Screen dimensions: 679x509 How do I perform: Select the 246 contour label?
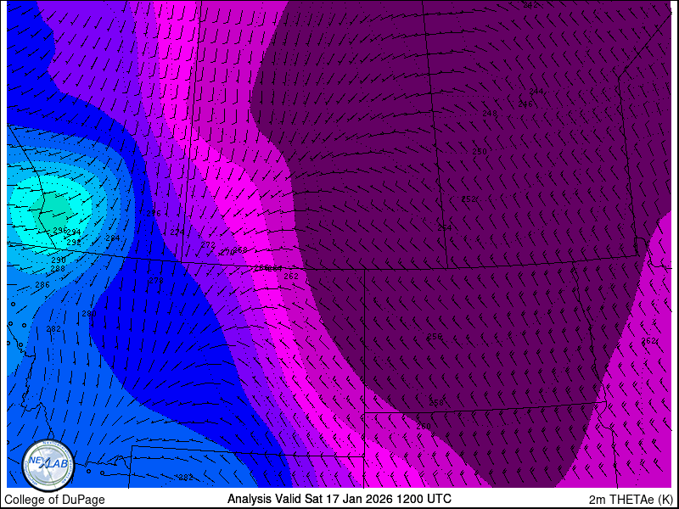(x=525, y=104)
